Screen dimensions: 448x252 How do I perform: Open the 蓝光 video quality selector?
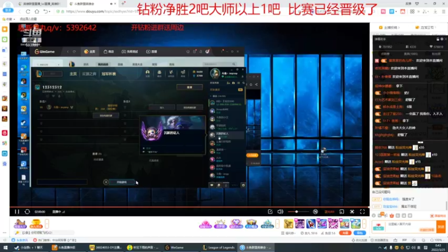click(329, 212)
